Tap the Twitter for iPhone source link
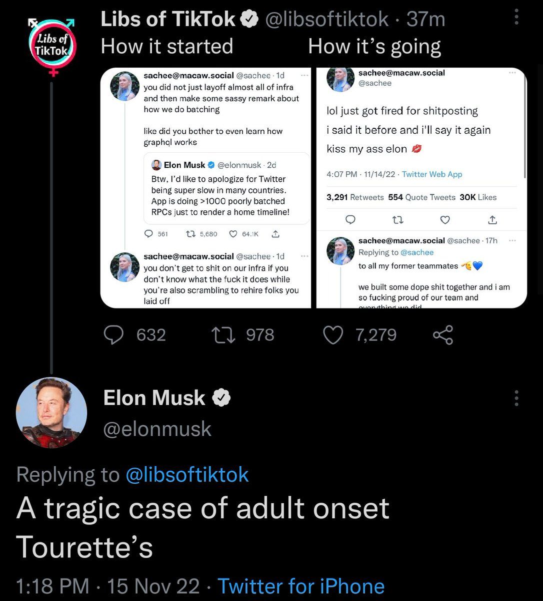Screen dimensions: 543x601 tap(301, 586)
